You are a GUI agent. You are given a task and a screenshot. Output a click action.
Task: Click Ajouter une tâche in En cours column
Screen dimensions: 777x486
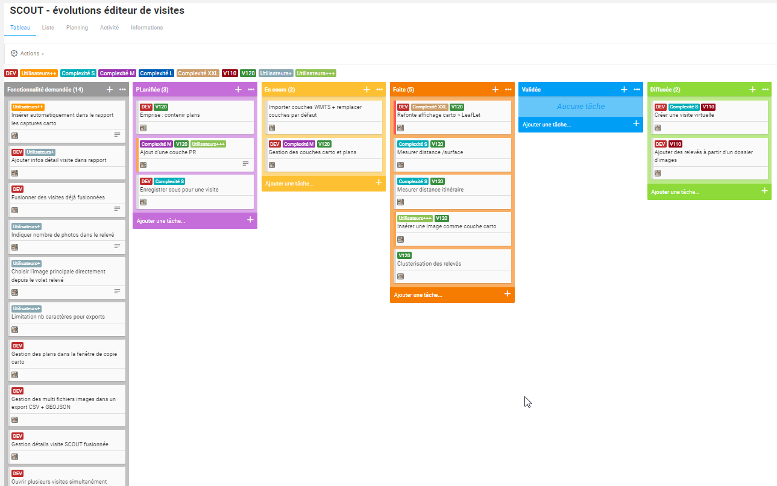click(x=289, y=183)
